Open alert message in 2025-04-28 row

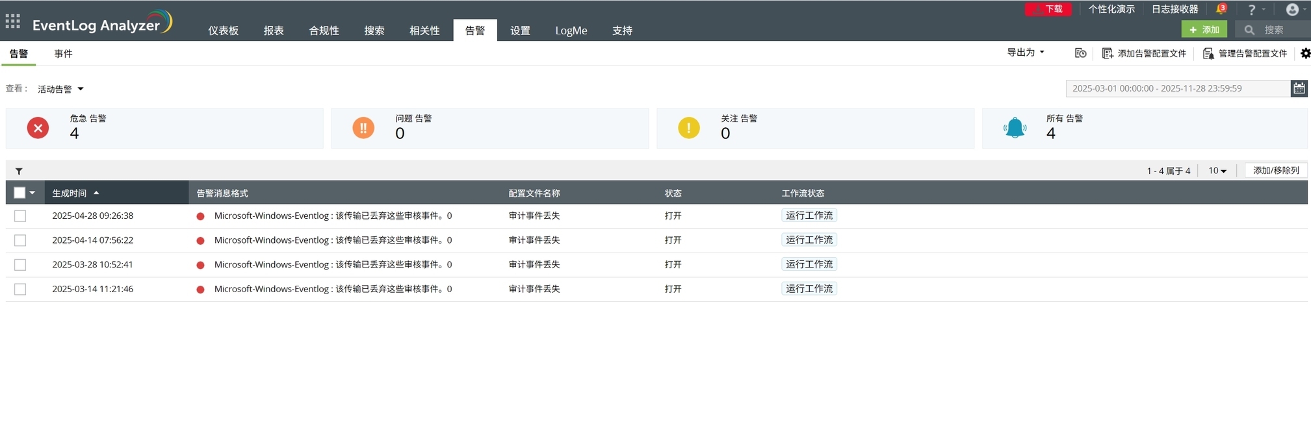click(x=333, y=216)
